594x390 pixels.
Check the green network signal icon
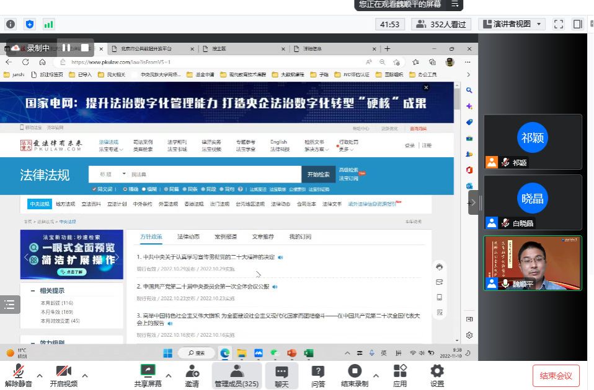(x=48, y=24)
